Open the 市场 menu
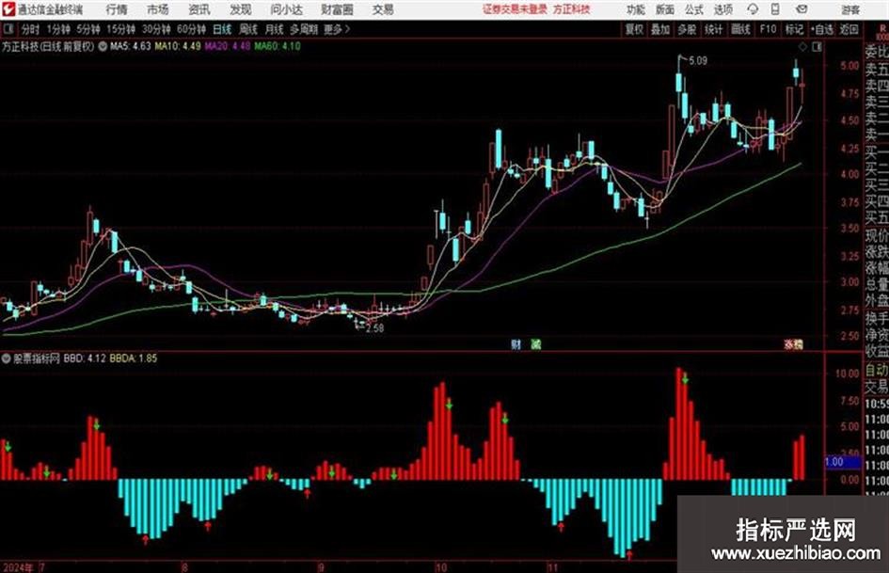 tap(158, 9)
